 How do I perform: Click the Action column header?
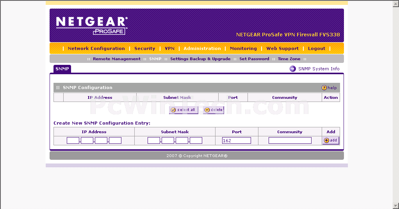click(x=331, y=98)
